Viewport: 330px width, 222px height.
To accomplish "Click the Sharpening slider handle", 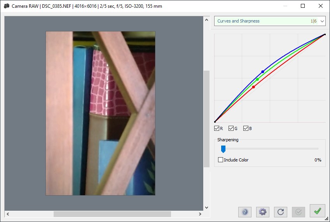I will 223,149.
